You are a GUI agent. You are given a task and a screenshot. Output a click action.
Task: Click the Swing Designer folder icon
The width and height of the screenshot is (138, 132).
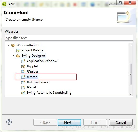18,56
